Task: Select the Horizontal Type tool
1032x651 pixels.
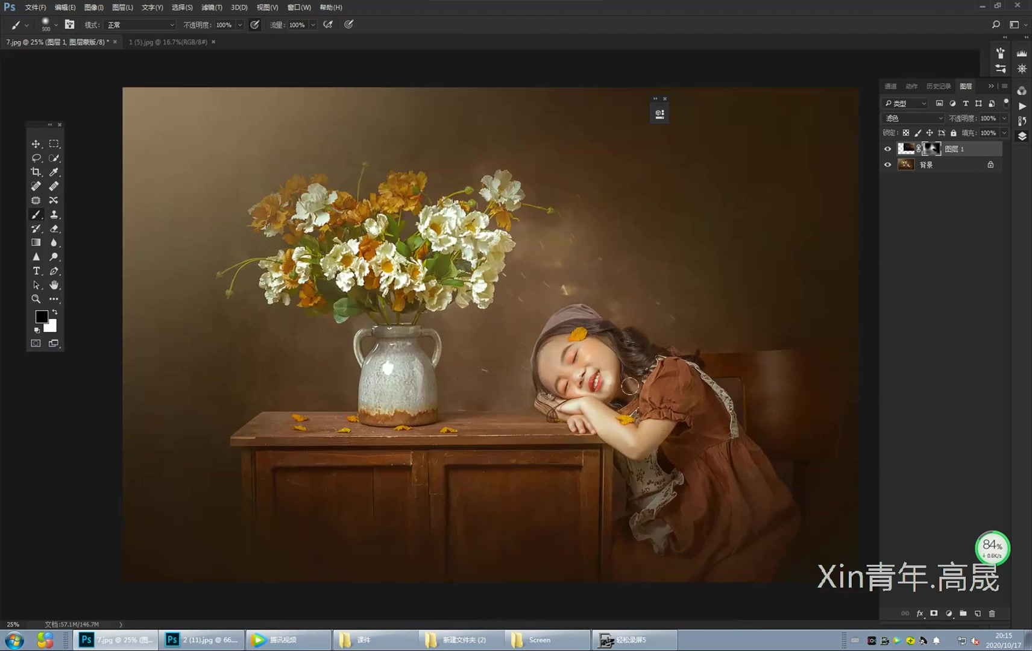Action: click(x=36, y=271)
